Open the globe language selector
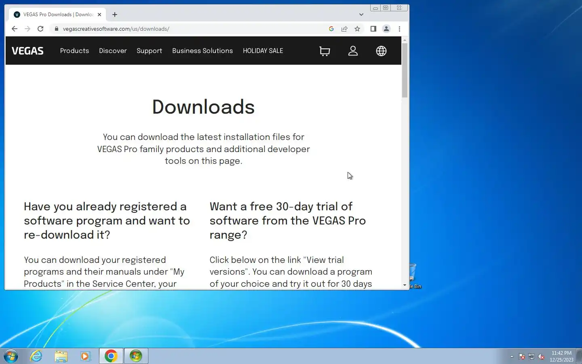582x364 pixels. pyautogui.click(x=381, y=51)
